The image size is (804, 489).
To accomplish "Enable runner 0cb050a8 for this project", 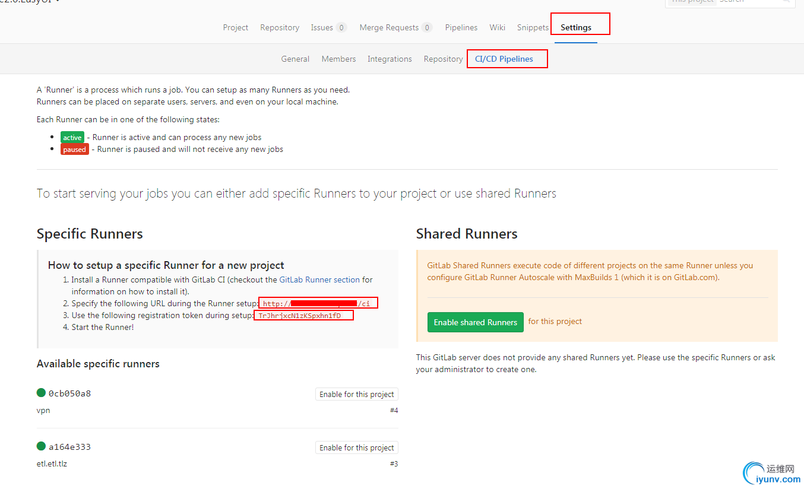I will pyautogui.click(x=356, y=394).
